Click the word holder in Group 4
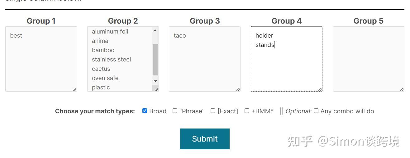 (264, 36)
